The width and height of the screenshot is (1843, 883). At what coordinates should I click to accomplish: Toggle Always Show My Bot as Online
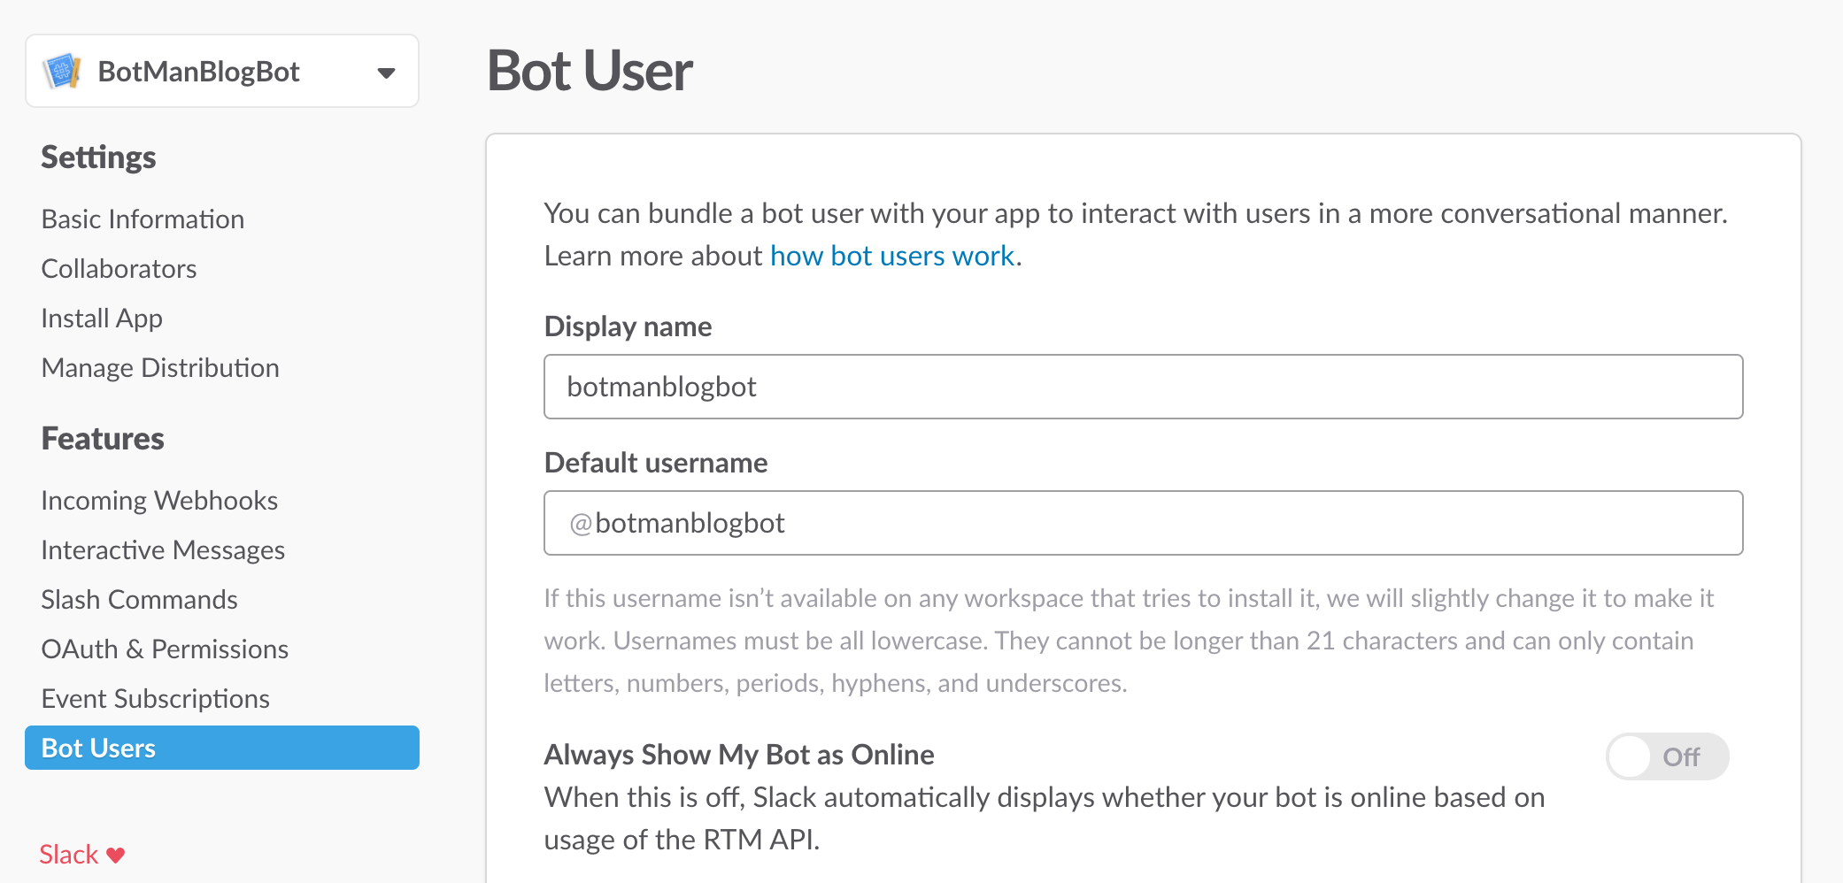tap(1667, 756)
